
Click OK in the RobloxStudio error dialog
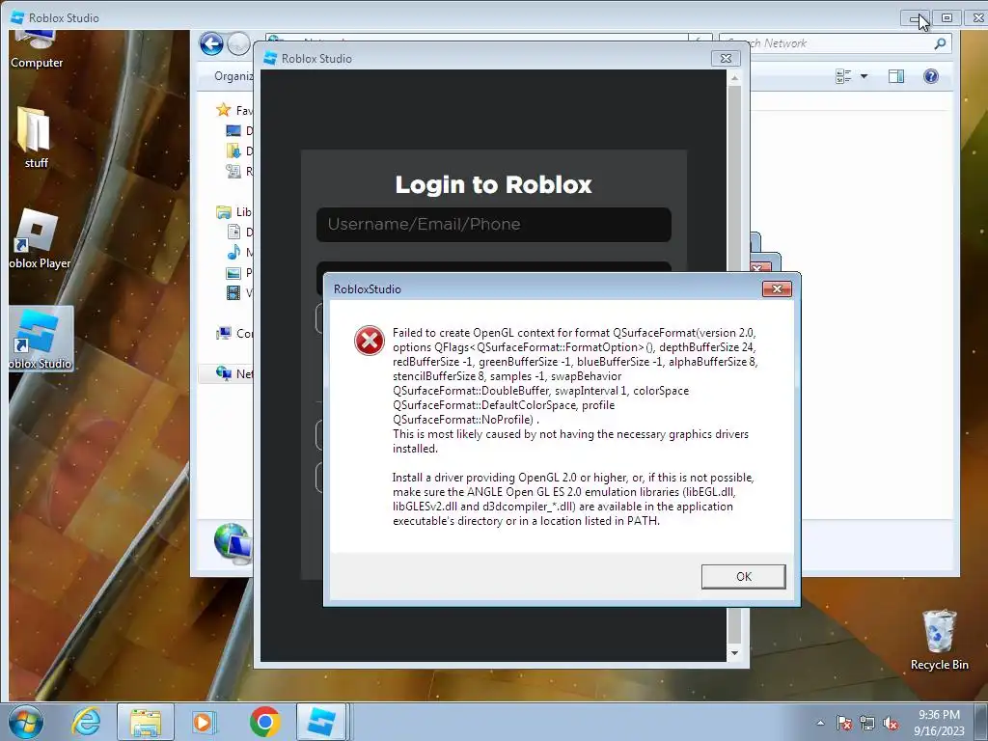[743, 577]
